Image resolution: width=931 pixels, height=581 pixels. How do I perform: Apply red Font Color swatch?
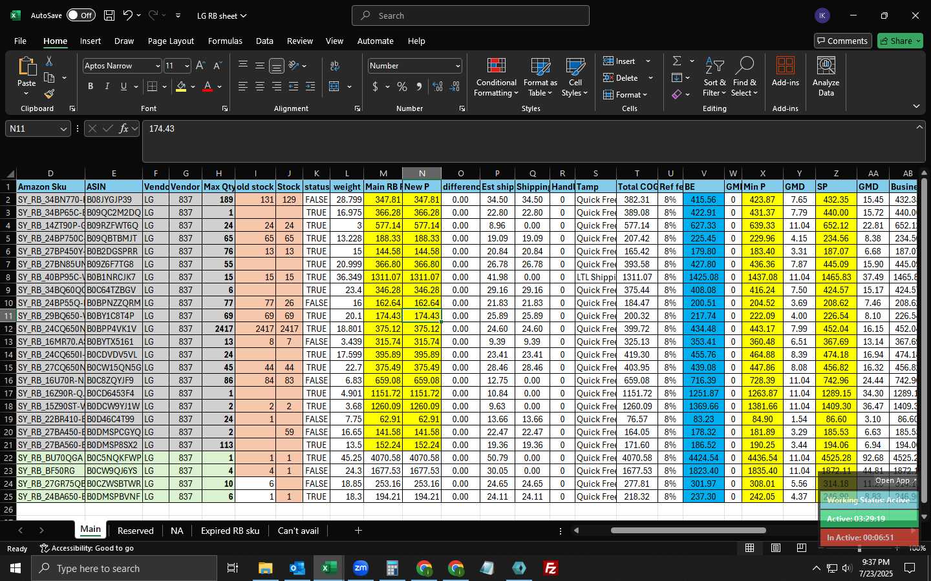coord(208,87)
